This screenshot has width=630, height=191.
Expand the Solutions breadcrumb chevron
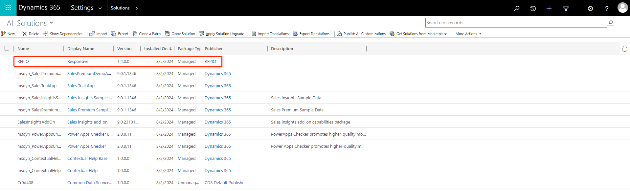tap(137, 8)
